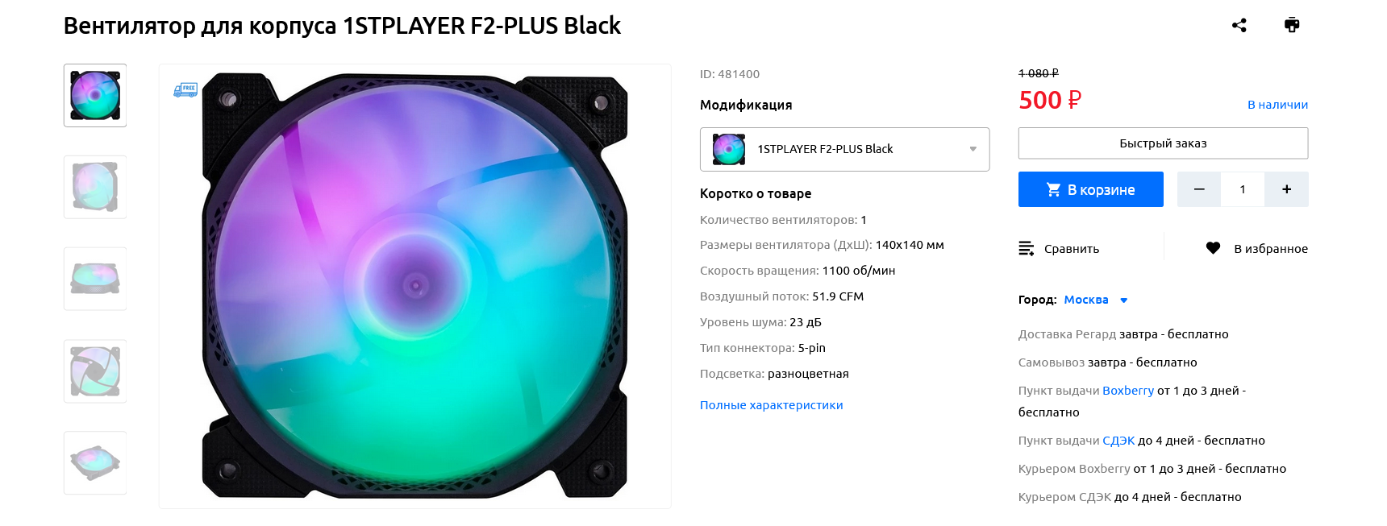The image size is (1387, 526).
Task: Open the "Полные характеристики" link
Action: (771, 405)
